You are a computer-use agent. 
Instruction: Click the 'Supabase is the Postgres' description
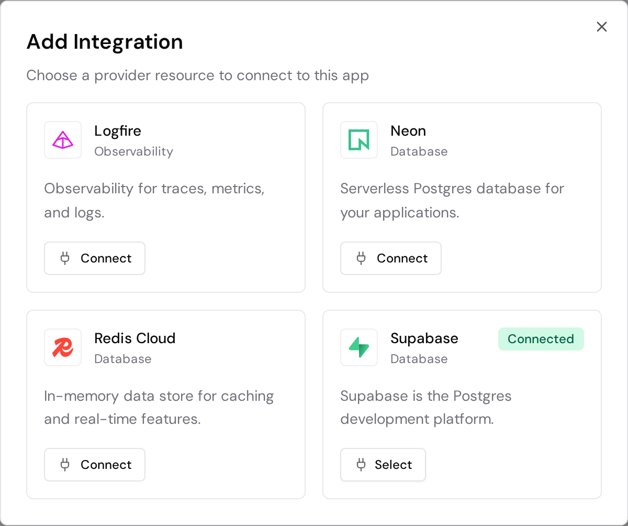(x=426, y=408)
